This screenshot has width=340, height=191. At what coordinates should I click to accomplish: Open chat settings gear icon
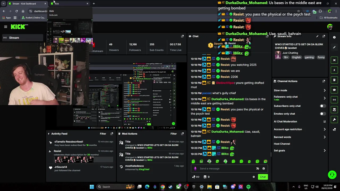pos(254,177)
